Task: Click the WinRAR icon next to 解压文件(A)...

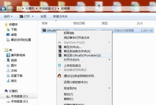Action: [x=60, y=47]
